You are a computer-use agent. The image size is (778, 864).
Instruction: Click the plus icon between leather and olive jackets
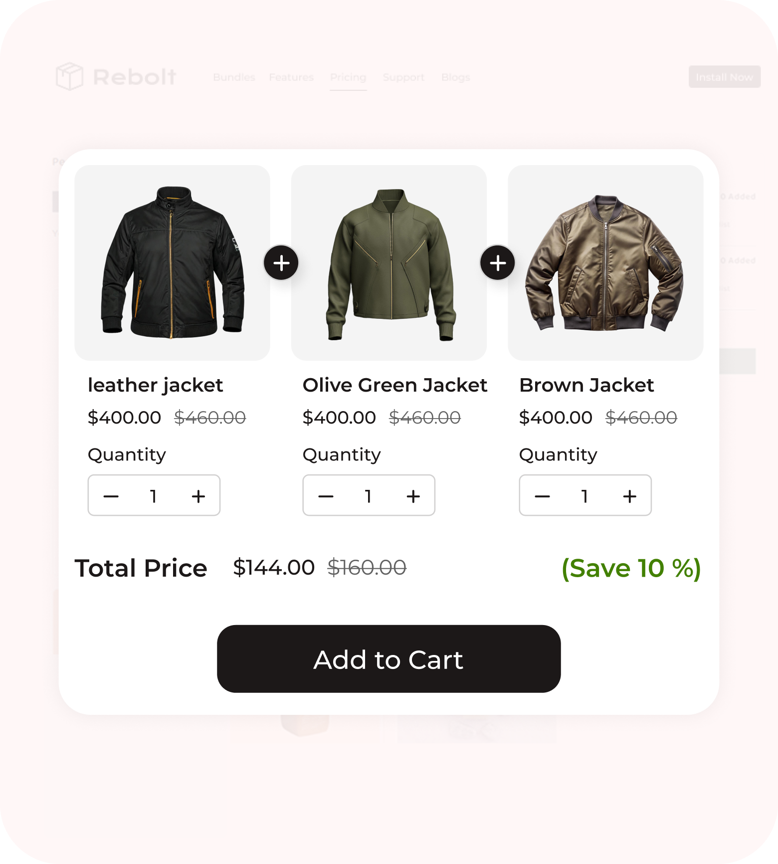(x=281, y=262)
